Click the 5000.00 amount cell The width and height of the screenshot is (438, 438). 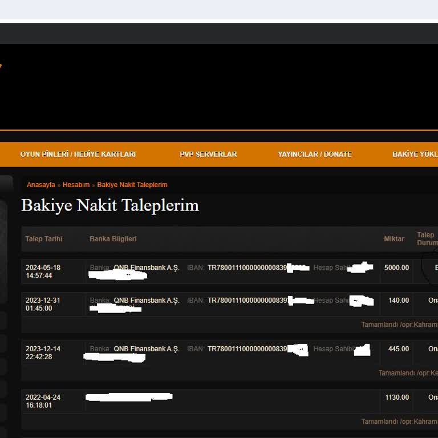click(396, 267)
